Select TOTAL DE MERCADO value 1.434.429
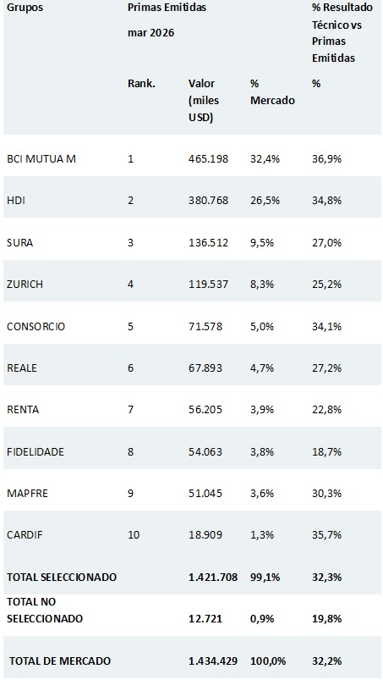Image resolution: width=383 pixels, height=680 pixels. click(x=213, y=661)
